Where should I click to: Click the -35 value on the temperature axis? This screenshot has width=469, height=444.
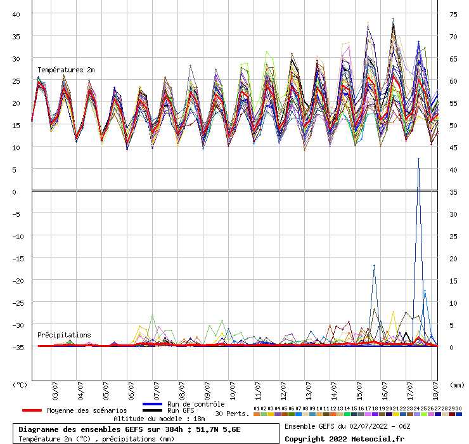click(x=18, y=348)
